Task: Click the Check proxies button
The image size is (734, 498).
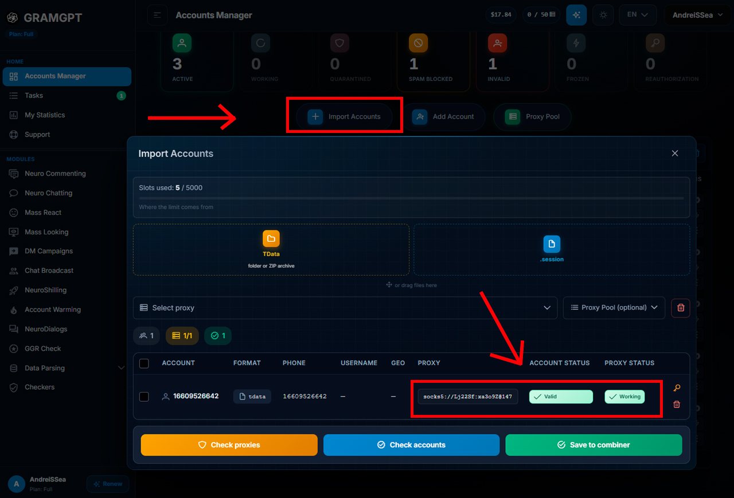Action: (x=229, y=445)
